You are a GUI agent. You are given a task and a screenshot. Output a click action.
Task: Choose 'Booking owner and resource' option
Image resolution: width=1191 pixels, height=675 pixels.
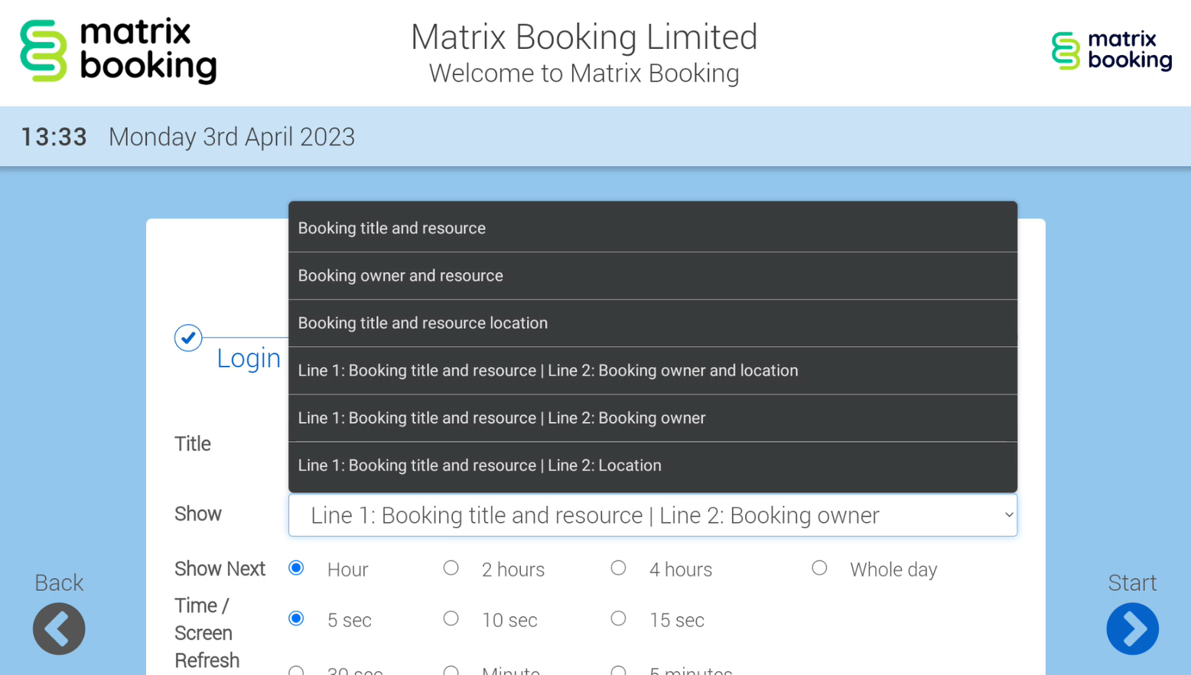click(652, 275)
